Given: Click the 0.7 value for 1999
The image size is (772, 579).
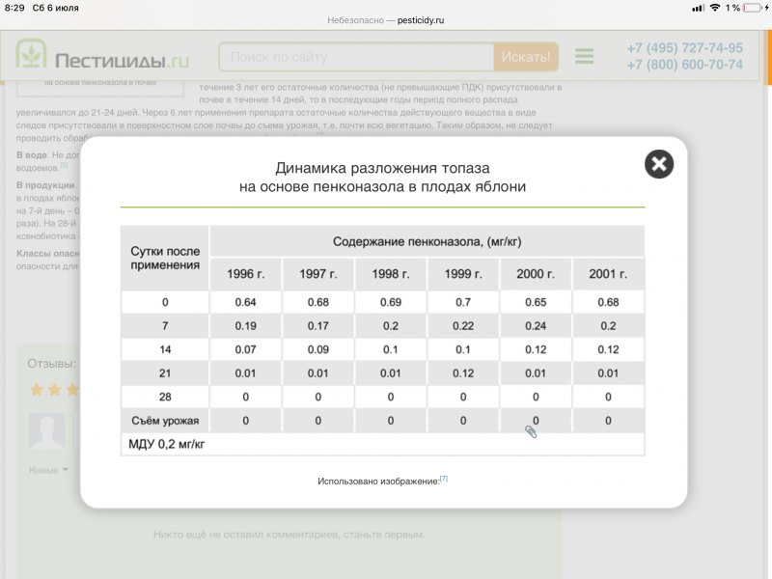Looking at the screenshot, I should coord(463,302).
